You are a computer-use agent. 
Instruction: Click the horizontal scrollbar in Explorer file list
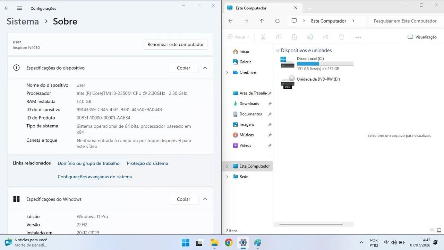pos(311,224)
